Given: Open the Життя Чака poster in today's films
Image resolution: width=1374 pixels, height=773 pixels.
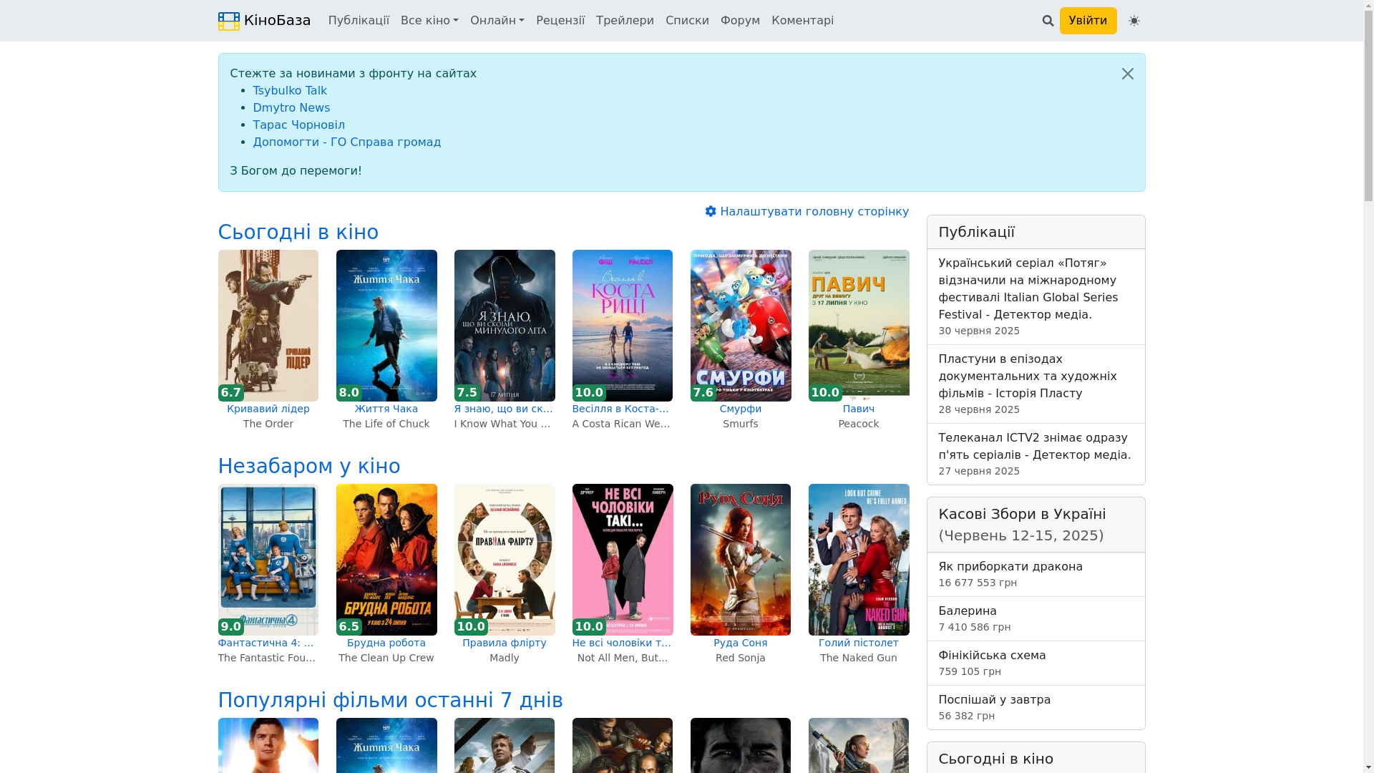Looking at the screenshot, I should (386, 326).
